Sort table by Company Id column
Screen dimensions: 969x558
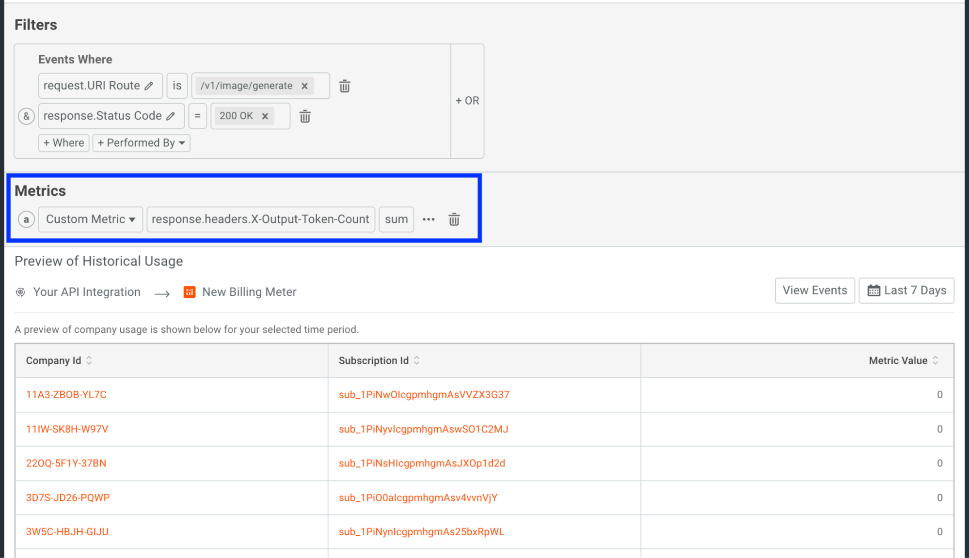coord(89,360)
